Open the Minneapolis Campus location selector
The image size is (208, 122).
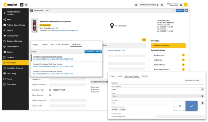click(x=149, y=5)
